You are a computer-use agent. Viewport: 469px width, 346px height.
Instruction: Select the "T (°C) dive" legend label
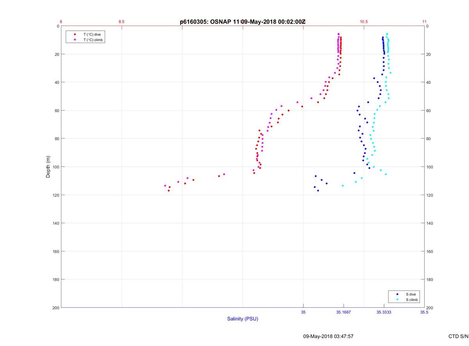click(x=92, y=34)
